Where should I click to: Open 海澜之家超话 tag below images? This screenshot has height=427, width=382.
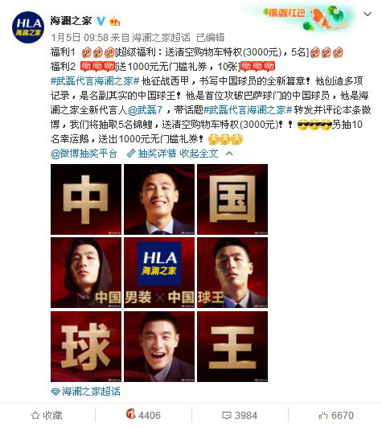(x=85, y=392)
